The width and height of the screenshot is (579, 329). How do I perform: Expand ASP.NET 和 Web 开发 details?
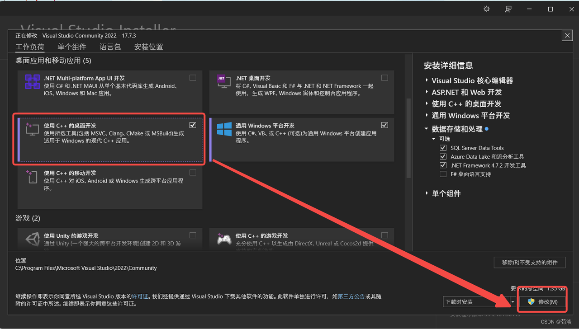click(427, 92)
